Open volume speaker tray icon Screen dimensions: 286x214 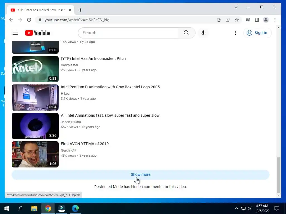click(250, 208)
